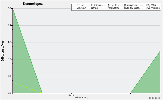Image resolution: width=163 pixels, height=100 pixels.
Task: Click the Kennerlopez chart title
Action: (33, 4)
